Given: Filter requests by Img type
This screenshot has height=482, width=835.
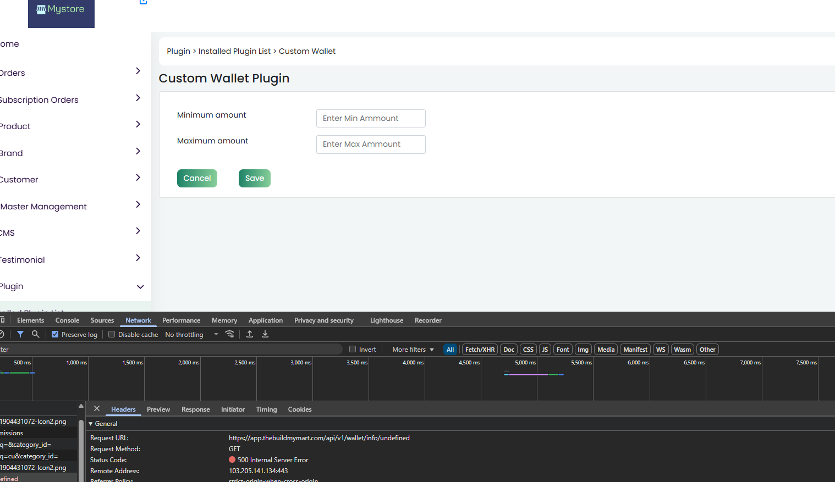Looking at the screenshot, I should (x=583, y=350).
